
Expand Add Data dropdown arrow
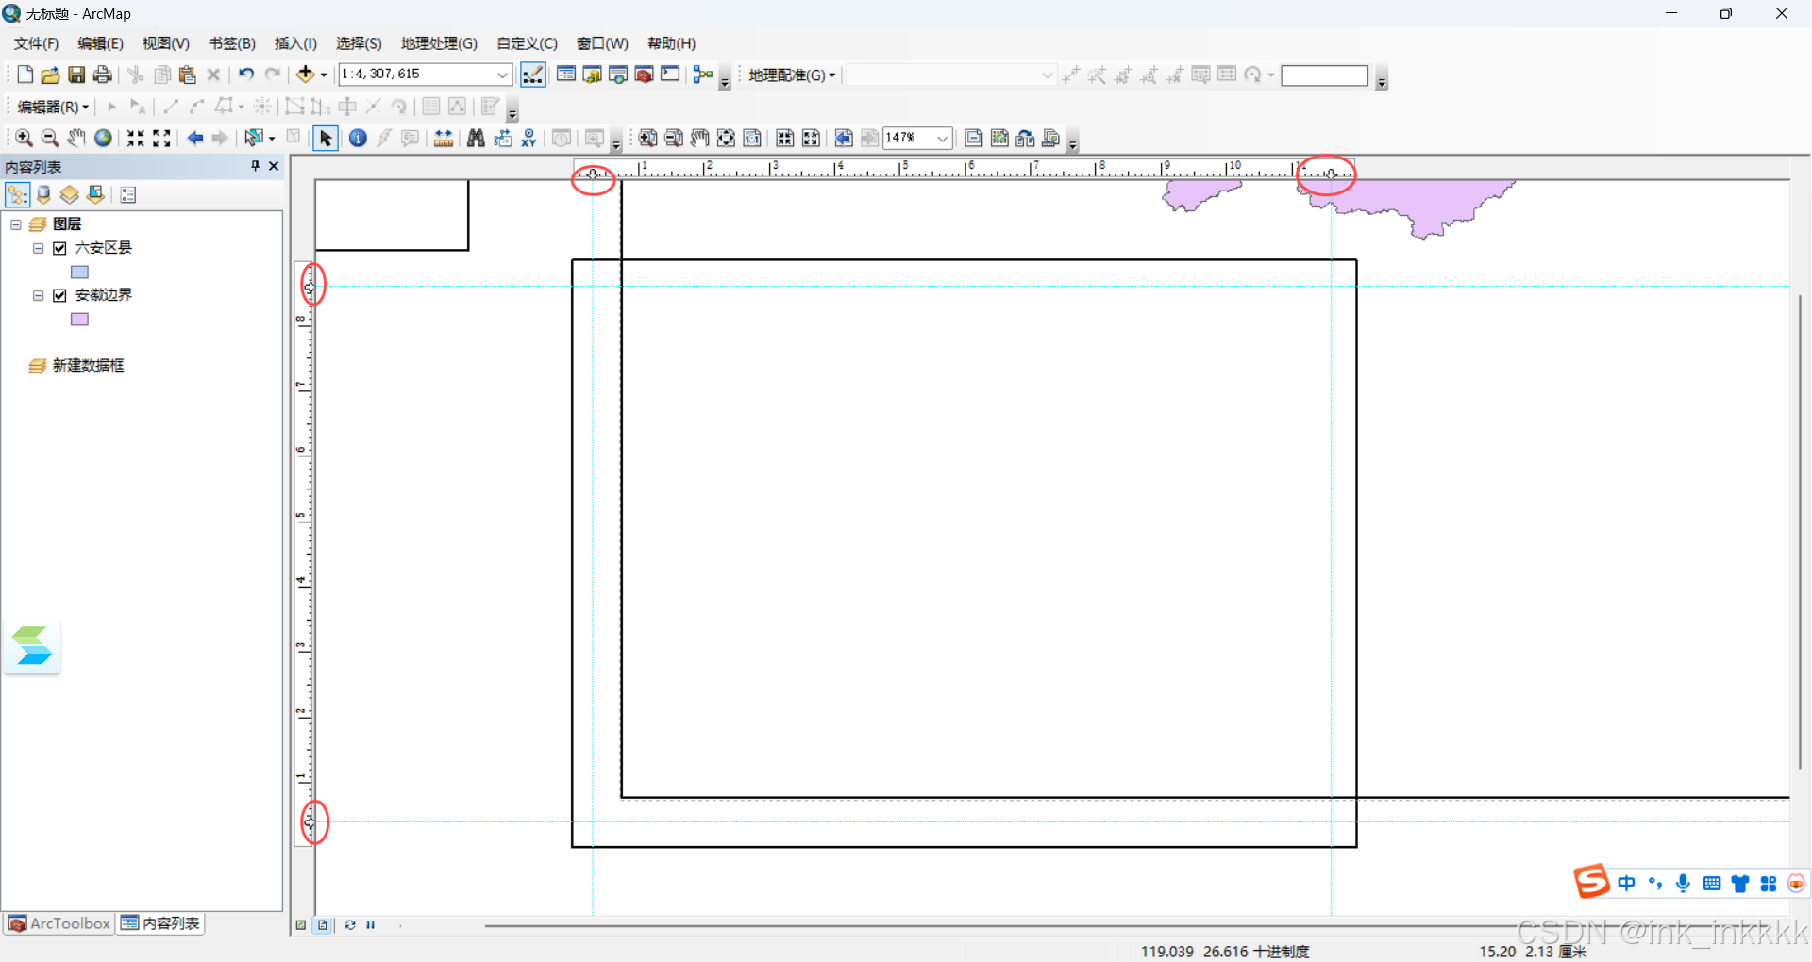click(x=324, y=75)
